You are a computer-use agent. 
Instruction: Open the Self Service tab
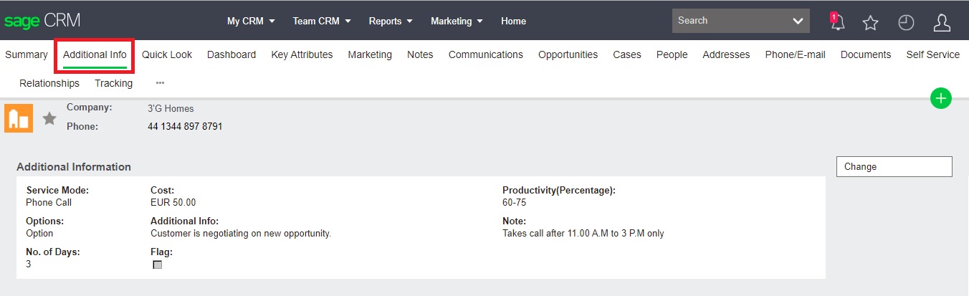click(932, 54)
